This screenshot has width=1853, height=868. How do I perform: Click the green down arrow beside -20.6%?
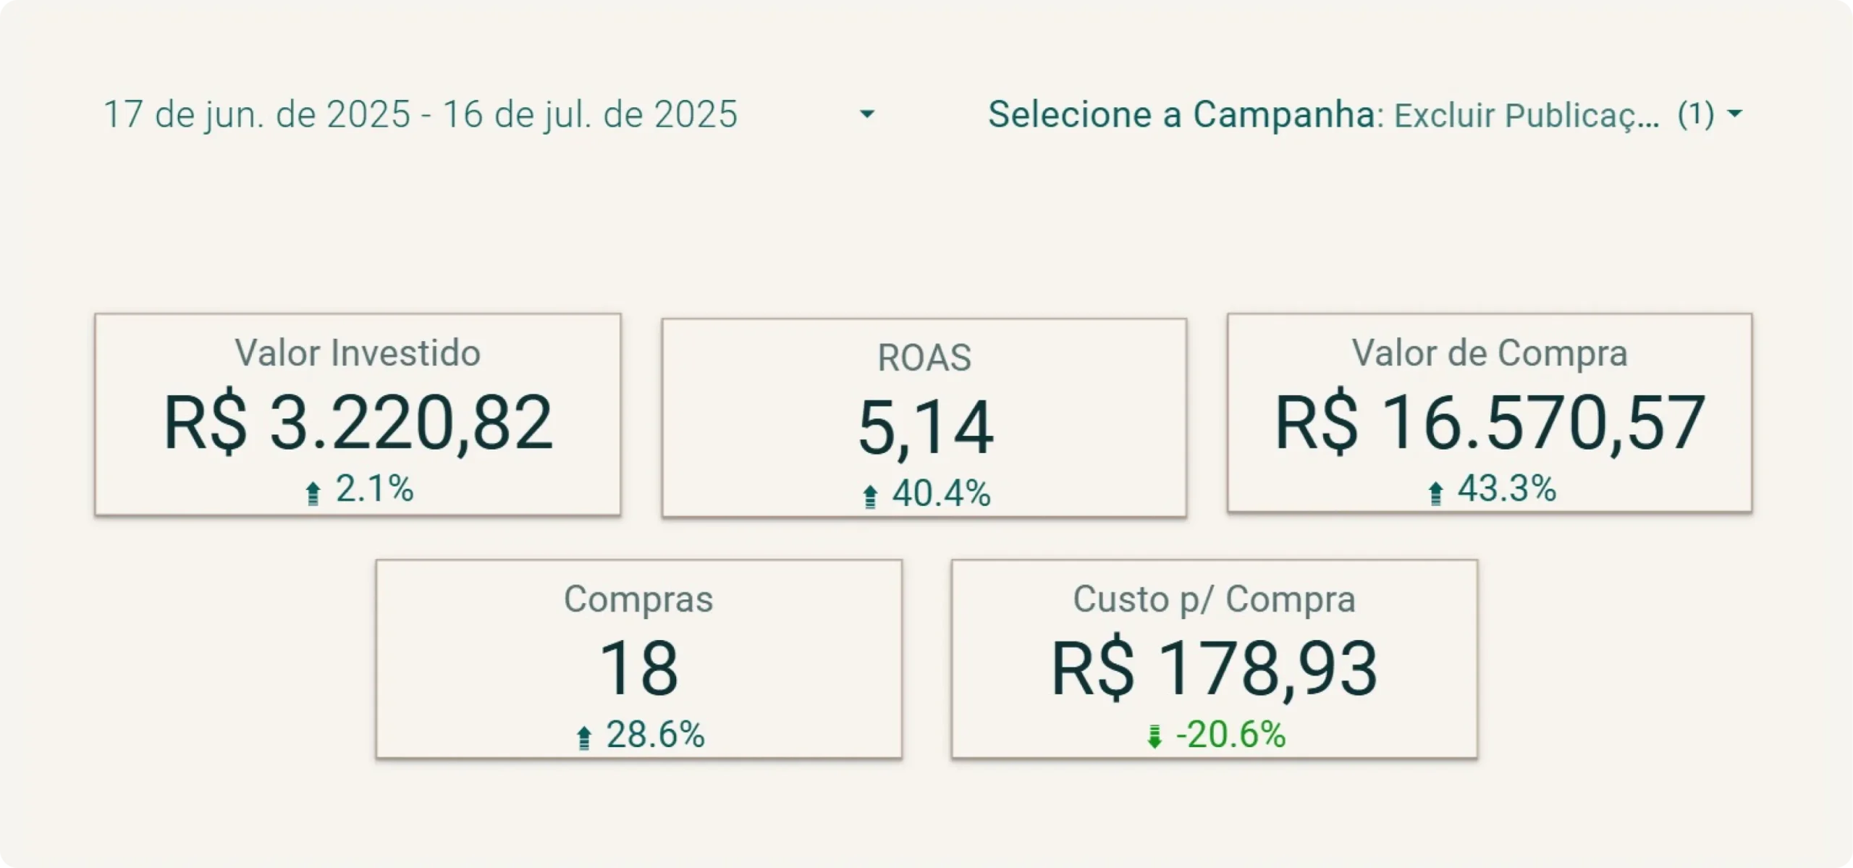click(x=1155, y=737)
